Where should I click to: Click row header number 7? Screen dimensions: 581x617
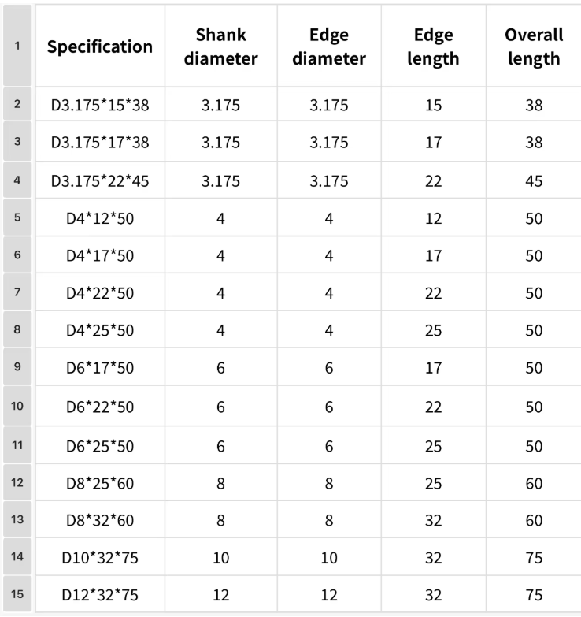(x=17, y=294)
